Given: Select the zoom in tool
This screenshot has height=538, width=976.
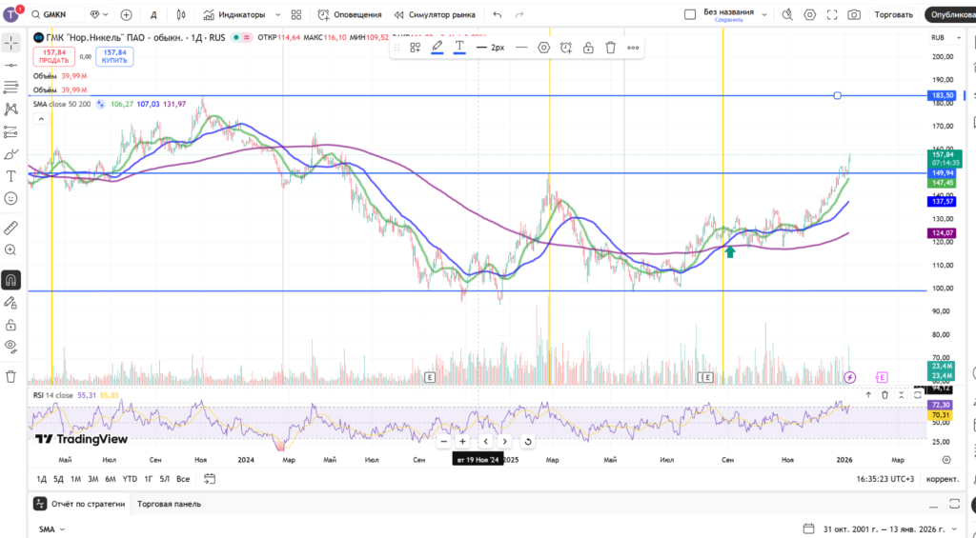Looking at the screenshot, I should [x=10, y=250].
